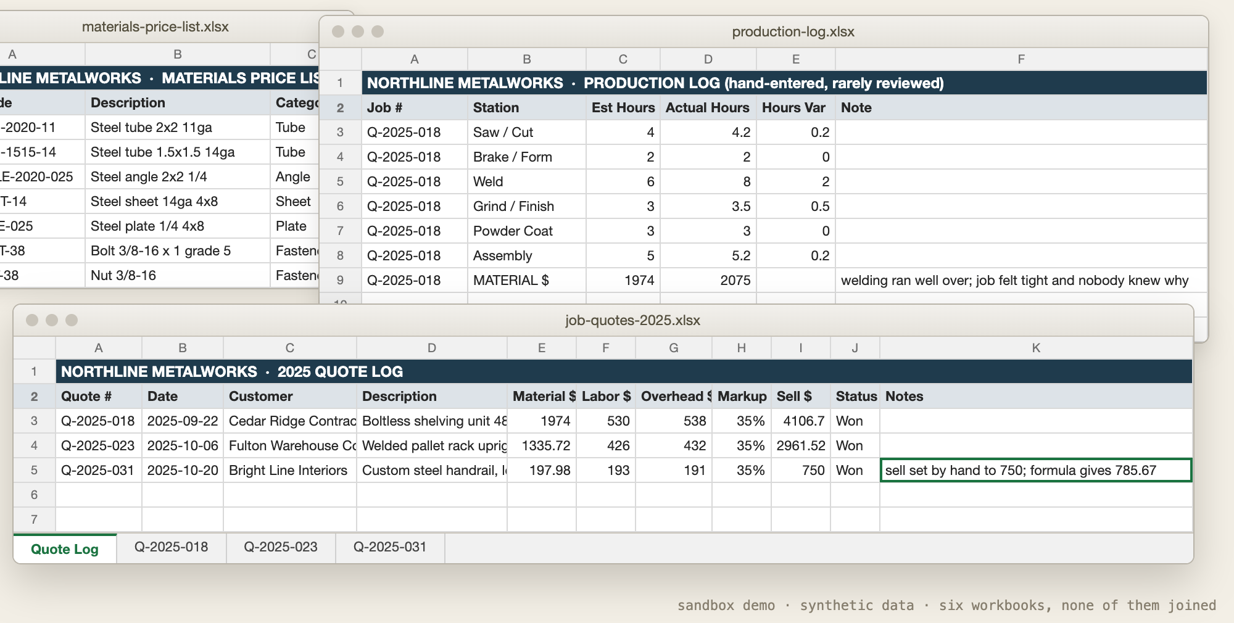
Task: Open the Q-2025-018 sheet tab
Action: (x=171, y=547)
